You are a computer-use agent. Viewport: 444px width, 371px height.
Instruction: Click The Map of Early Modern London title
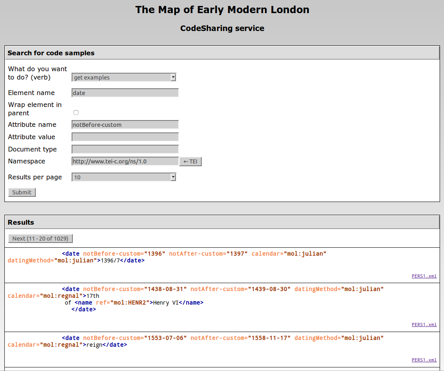coord(222,10)
